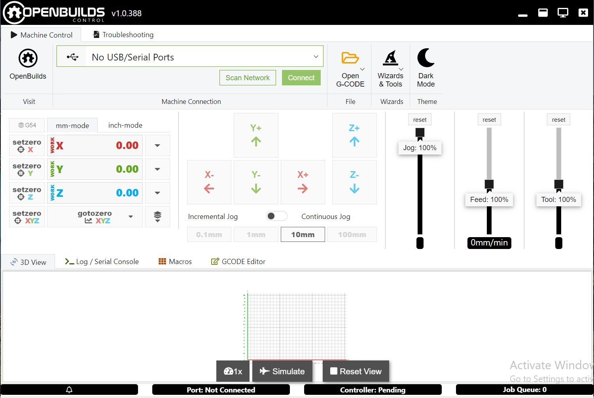Set zero for Y axis
The width and height of the screenshot is (594, 398).
(x=27, y=169)
